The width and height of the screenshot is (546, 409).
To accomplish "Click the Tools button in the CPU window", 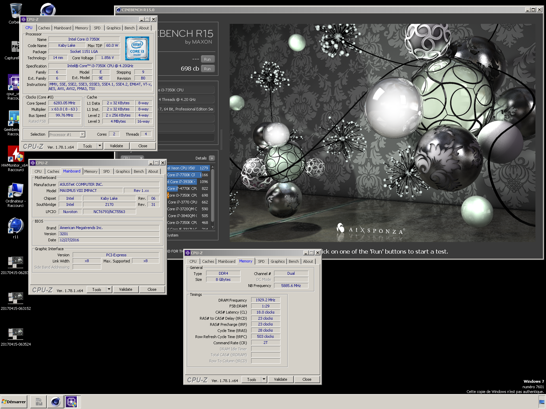I will tap(88, 146).
